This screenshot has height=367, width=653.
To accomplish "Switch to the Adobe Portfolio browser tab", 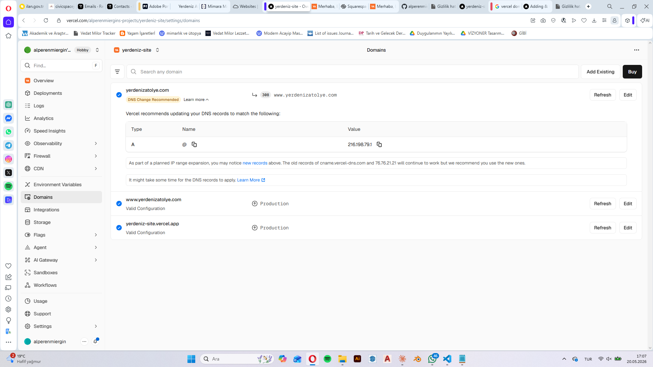I will click(x=155, y=6).
